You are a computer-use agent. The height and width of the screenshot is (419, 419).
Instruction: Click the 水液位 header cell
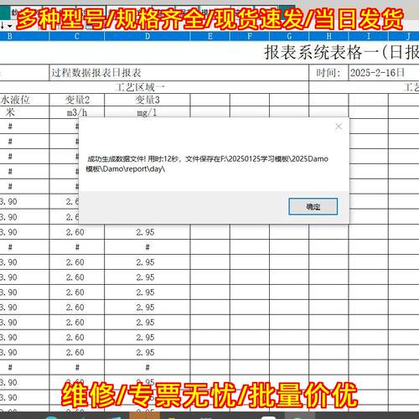click(x=24, y=100)
